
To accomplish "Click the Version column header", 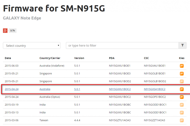I will click(79, 58).
